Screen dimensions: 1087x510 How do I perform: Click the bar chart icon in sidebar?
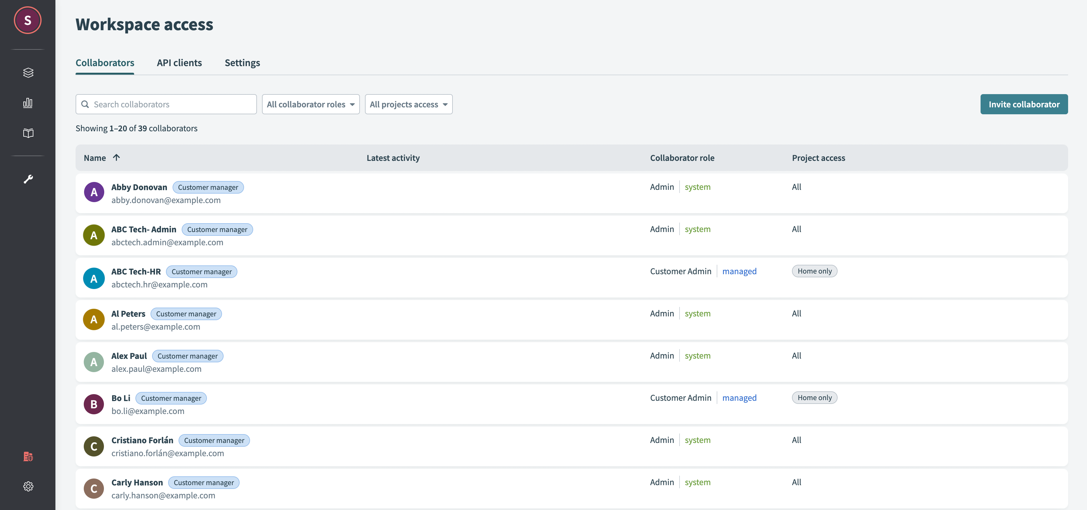(28, 103)
